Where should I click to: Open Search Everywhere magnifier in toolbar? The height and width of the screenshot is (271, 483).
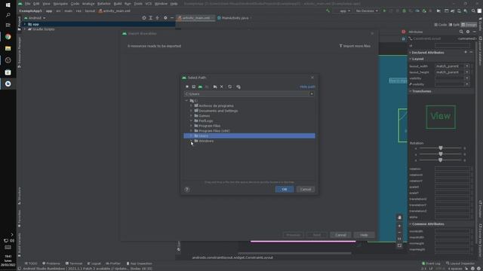point(473,11)
